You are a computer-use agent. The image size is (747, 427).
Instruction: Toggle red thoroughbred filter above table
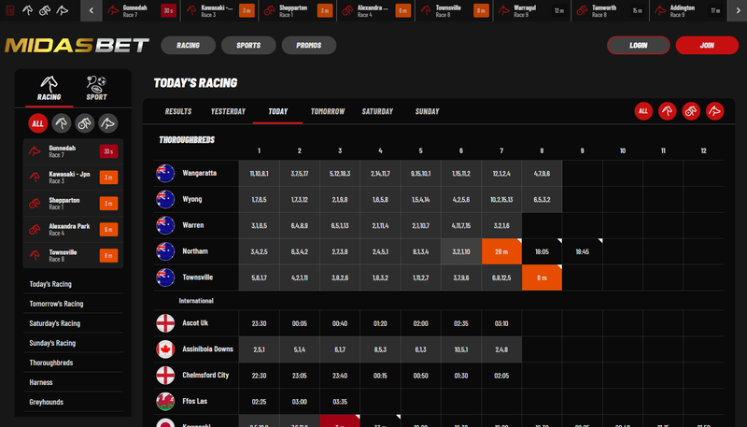point(668,111)
